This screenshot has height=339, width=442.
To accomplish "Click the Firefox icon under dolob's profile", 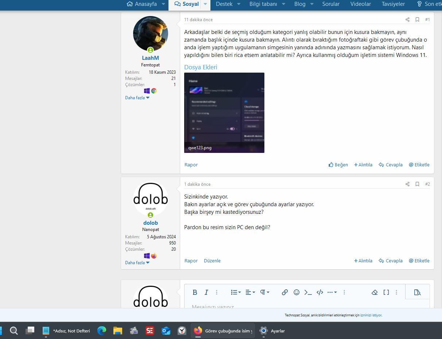I will (x=154, y=256).
